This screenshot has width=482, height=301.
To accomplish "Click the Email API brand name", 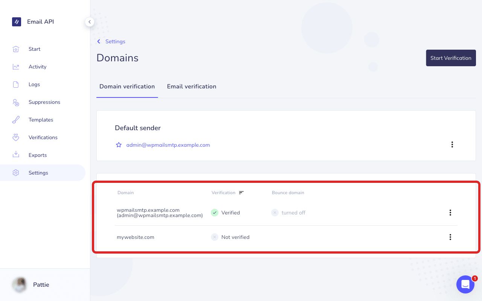I will (40, 22).
